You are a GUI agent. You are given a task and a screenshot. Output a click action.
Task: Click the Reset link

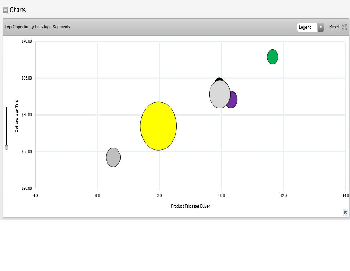[334, 27]
